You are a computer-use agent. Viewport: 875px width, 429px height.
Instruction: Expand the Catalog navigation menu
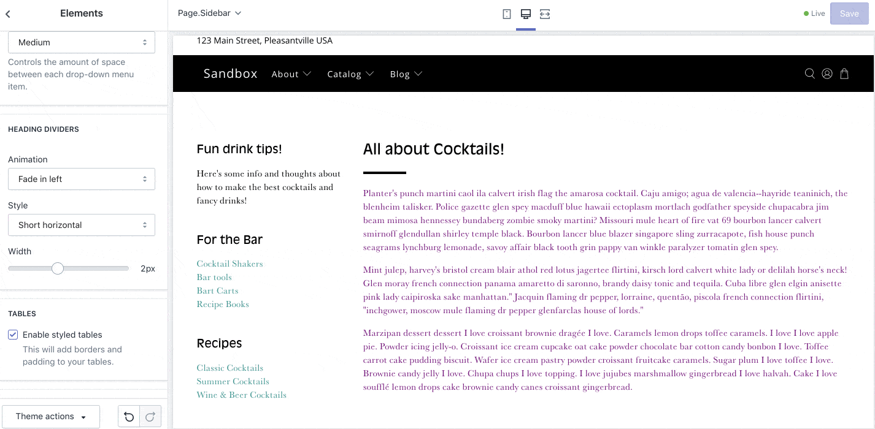(x=350, y=74)
